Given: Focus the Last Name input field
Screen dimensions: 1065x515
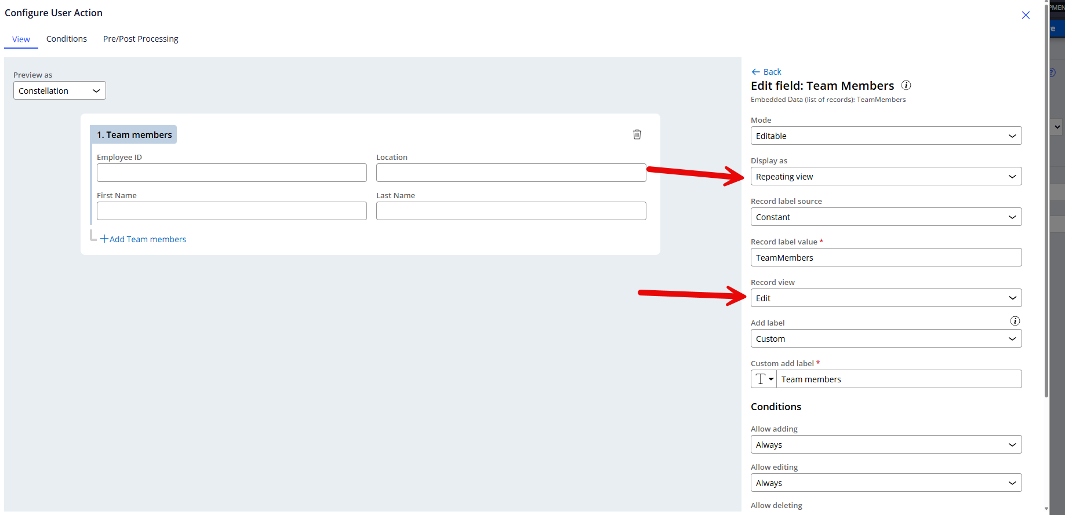Looking at the screenshot, I should 511,211.
